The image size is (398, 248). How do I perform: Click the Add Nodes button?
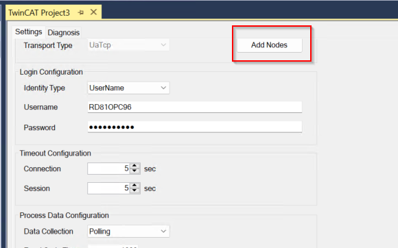[269, 45]
